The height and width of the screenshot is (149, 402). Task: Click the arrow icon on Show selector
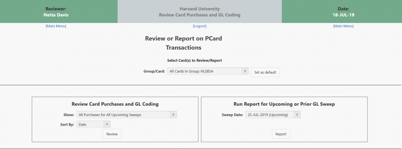pos(174,115)
